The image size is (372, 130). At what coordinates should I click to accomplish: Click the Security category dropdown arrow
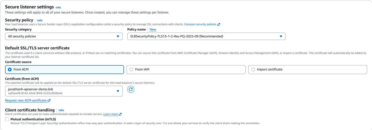point(118,36)
